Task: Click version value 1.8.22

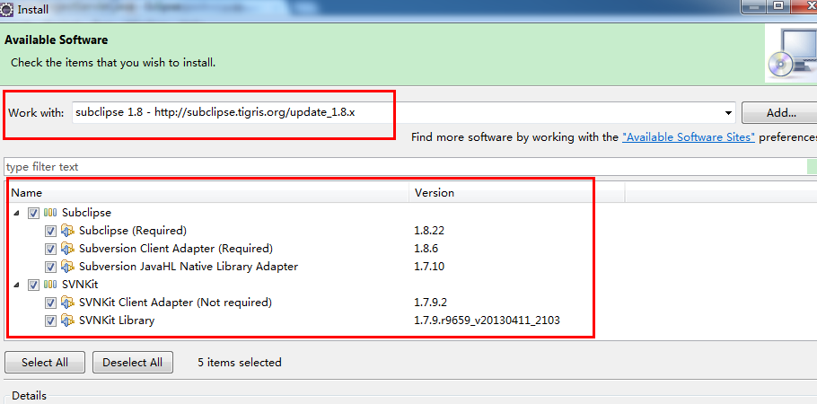Action: (429, 231)
